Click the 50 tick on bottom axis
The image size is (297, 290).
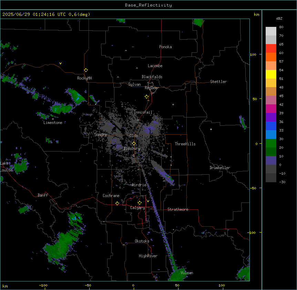177,285
